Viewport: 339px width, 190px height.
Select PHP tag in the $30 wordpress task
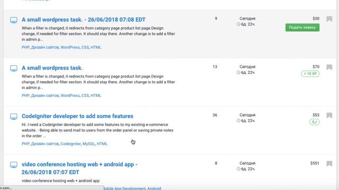(25, 47)
